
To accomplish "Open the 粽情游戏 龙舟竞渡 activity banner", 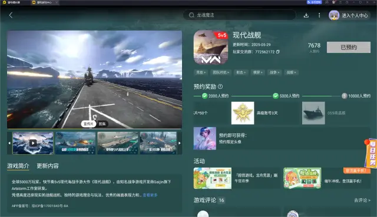I will (213, 178).
